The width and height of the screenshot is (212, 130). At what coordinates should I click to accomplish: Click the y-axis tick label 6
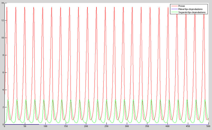(x=3, y=73)
